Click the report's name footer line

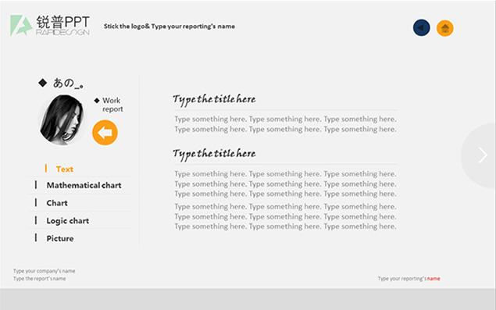click(40, 279)
